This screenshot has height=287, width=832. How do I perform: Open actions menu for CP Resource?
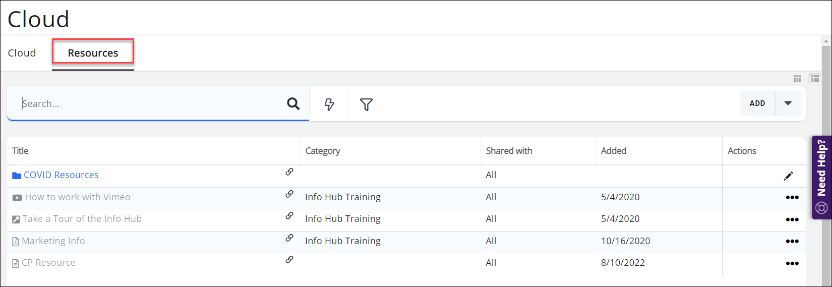click(792, 263)
